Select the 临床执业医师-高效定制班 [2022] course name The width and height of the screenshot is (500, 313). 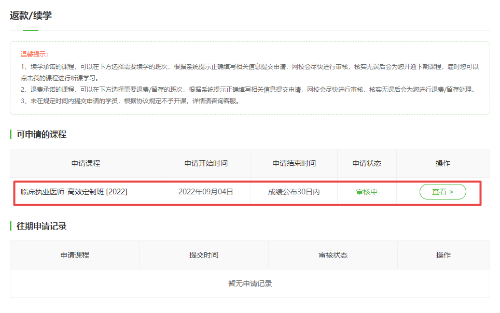74,192
